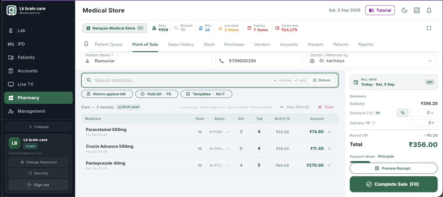
Task: Click Complete Sale (F8)
Action: 393,184
